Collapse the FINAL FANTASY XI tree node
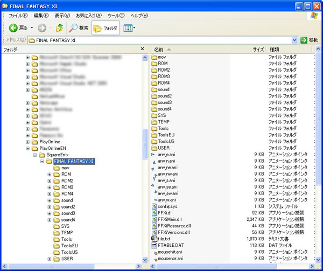The image size is (323, 271). [x=42, y=162]
